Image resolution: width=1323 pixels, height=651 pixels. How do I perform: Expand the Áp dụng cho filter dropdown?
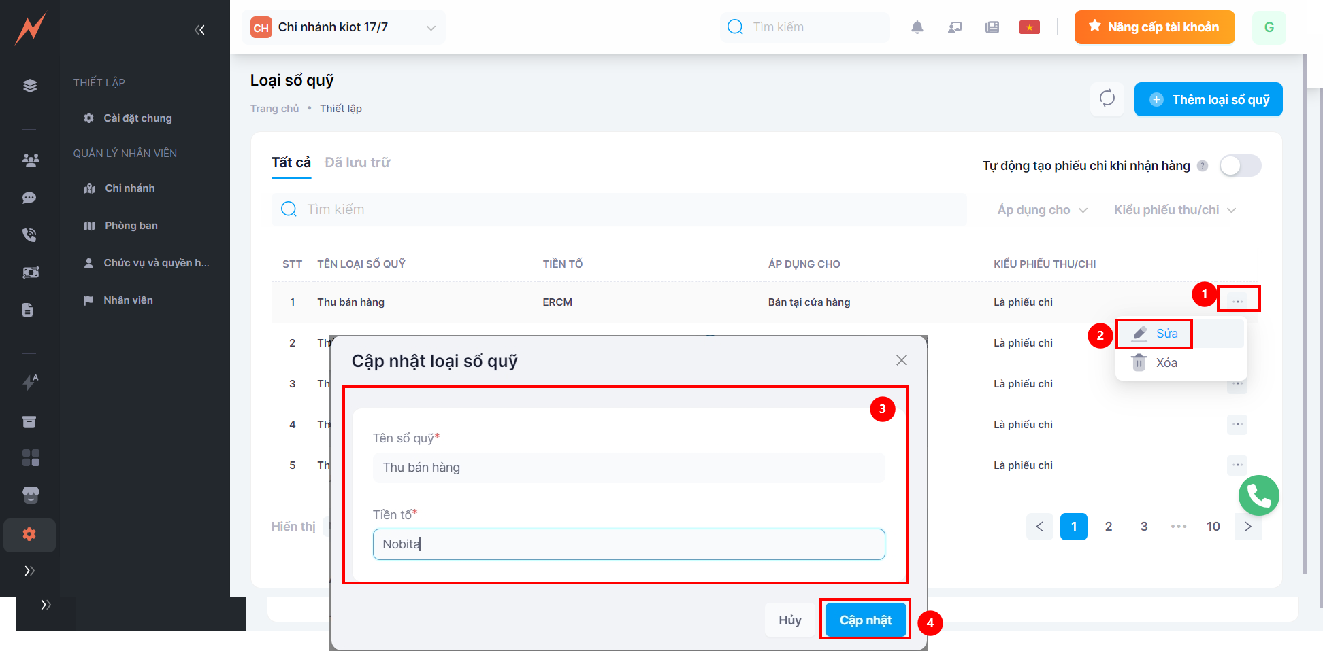[x=1042, y=210]
